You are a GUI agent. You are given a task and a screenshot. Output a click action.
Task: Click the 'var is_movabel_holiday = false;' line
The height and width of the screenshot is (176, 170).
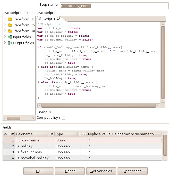click(65, 40)
